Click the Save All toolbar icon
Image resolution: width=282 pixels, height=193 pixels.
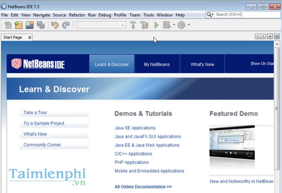[41, 25]
